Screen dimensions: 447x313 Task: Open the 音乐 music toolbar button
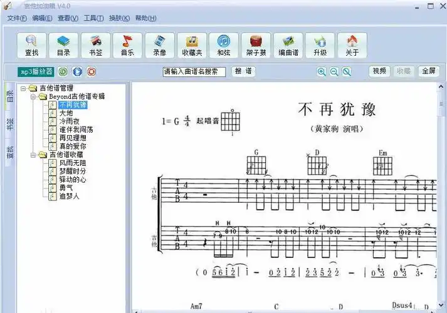click(x=127, y=46)
